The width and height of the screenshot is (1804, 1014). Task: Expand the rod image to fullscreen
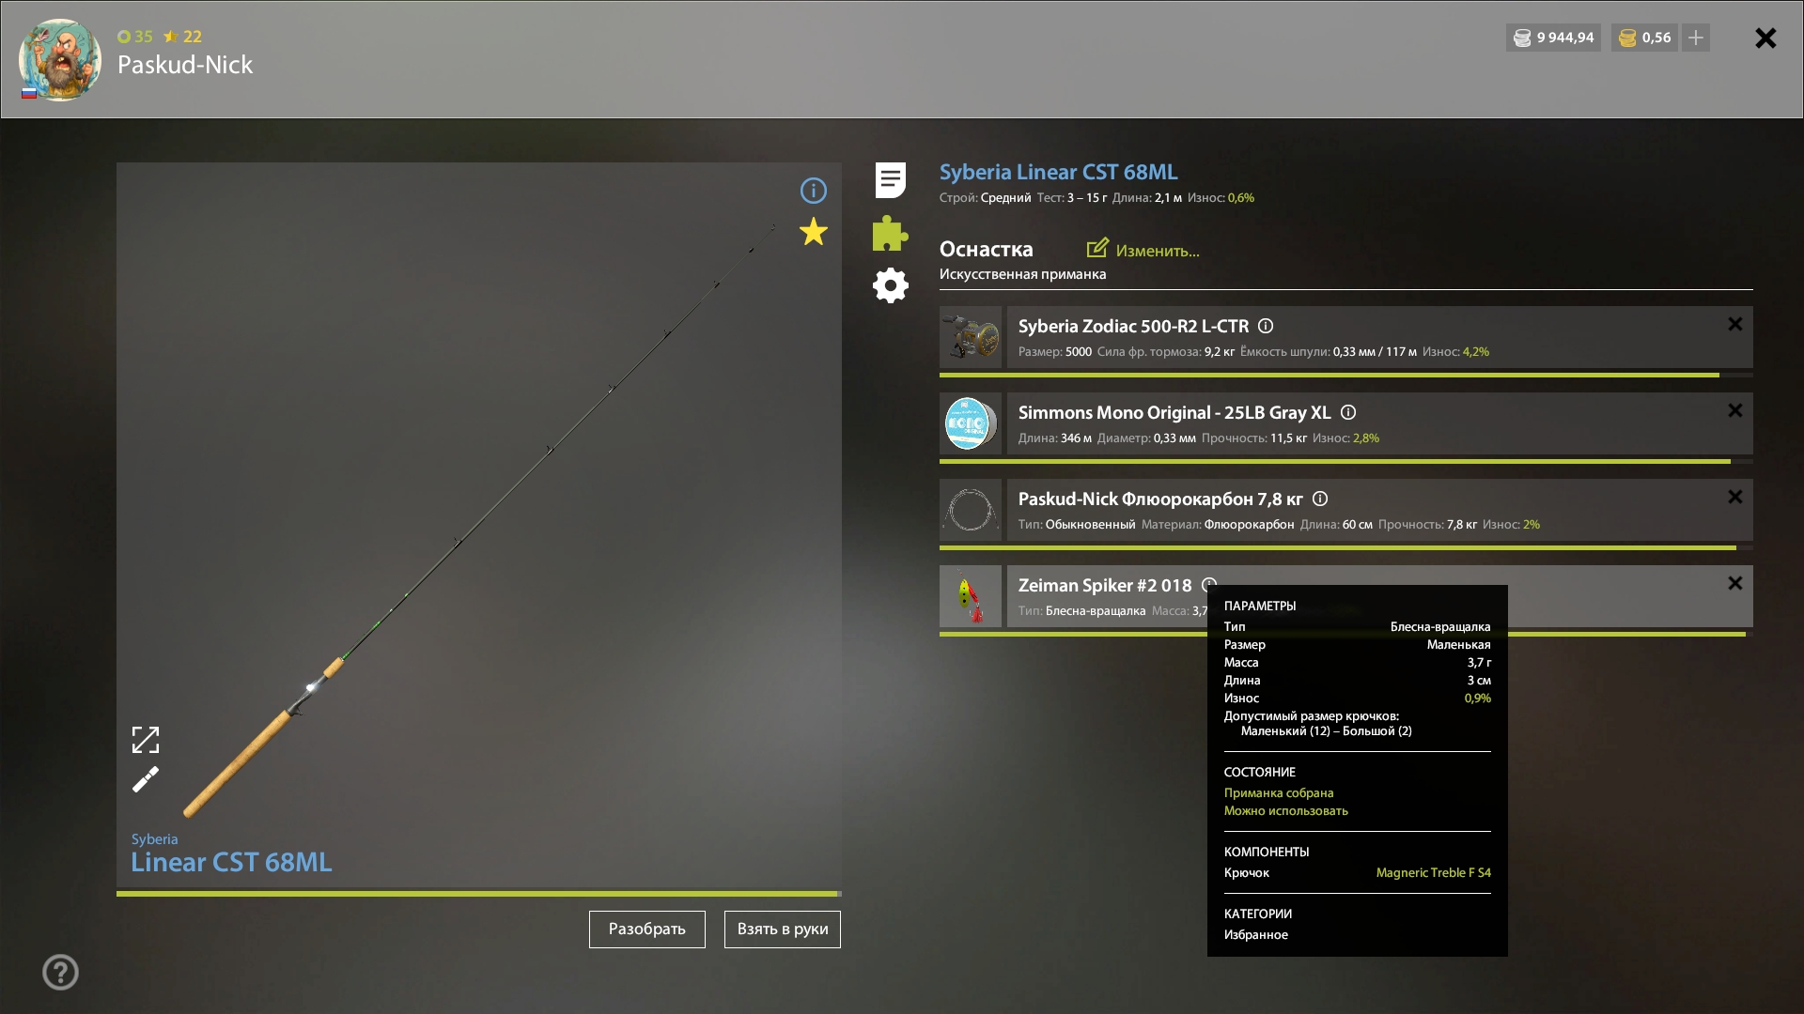146,740
